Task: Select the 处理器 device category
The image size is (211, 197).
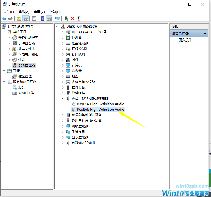Action: [x=77, y=38]
